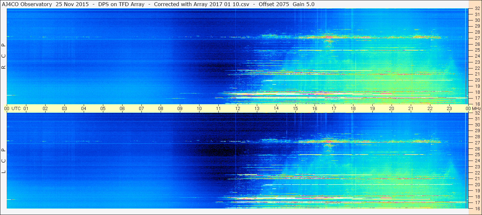
Task: Click '21' on the LCP frequency scale
Action: coord(477,179)
